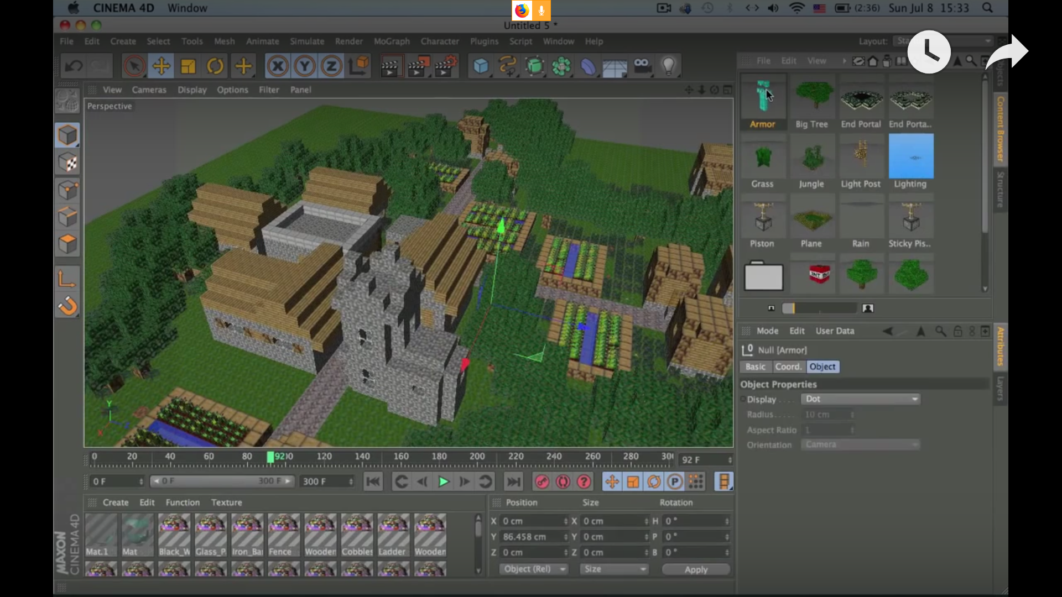Switch to Model mode in left palette
1062x597 pixels.
point(67,135)
